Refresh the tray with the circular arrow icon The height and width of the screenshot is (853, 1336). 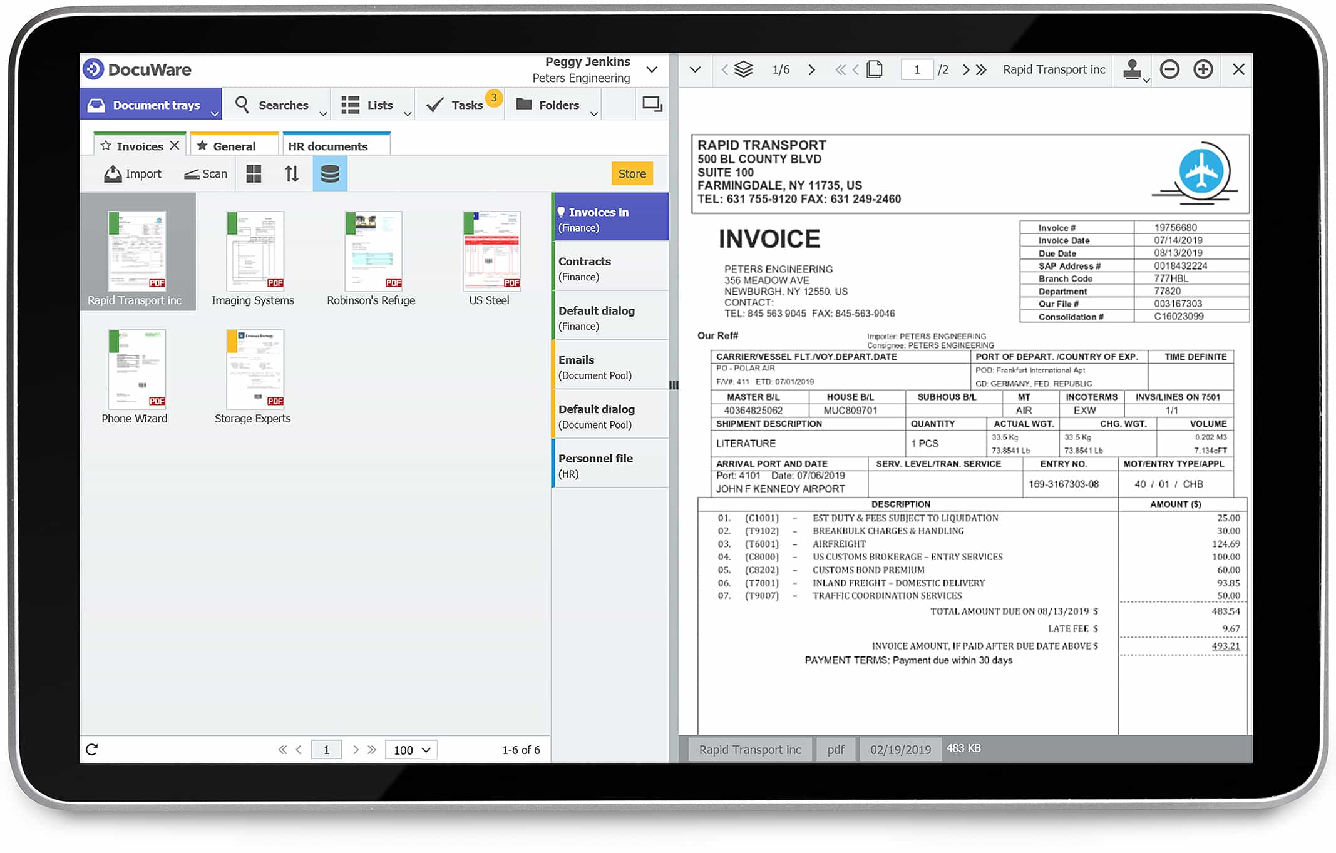(x=92, y=748)
